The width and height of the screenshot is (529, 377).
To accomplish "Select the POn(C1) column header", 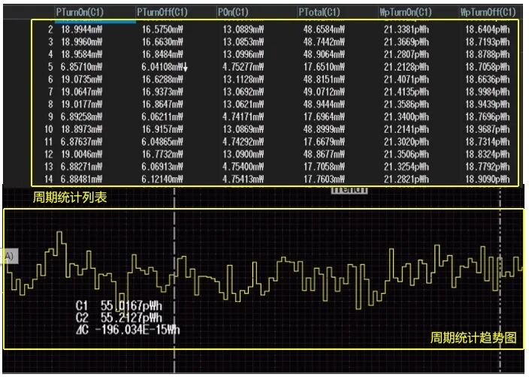I will pyautogui.click(x=233, y=13).
